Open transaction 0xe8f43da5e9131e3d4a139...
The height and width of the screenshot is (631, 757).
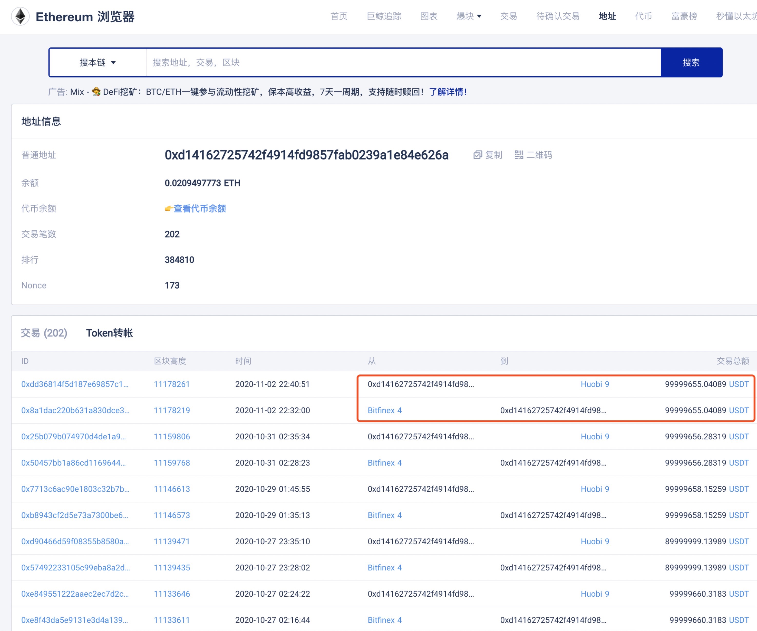tap(75, 620)
